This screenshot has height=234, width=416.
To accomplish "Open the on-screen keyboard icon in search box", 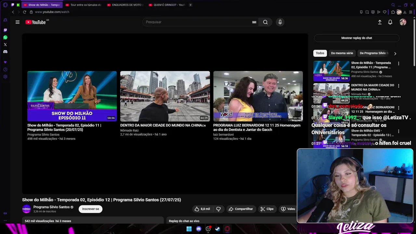I will pos(254,22).
